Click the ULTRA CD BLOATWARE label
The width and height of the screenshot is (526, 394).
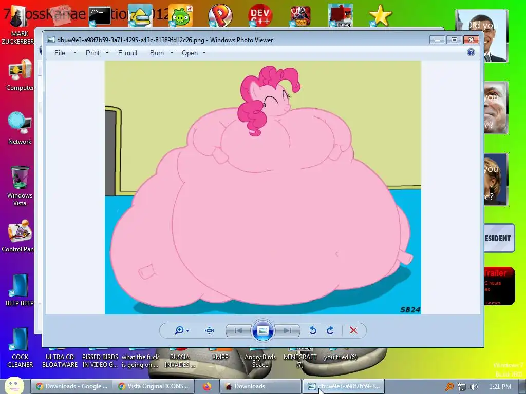pos(60,361)
